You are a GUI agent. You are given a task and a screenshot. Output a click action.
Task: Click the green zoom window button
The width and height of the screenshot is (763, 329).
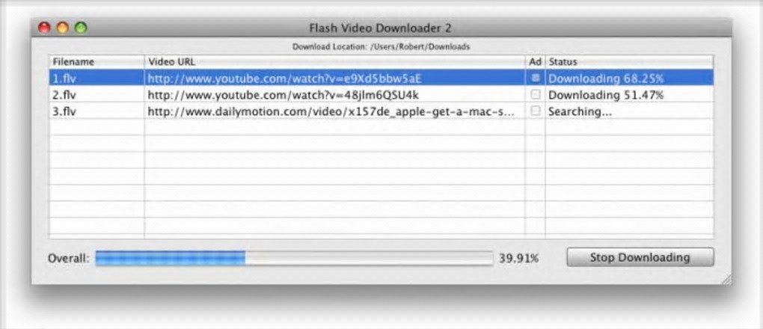81,28
